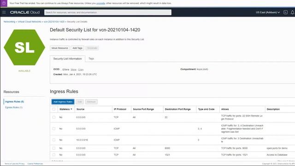The image size is (295, 166).
Task: Click 'open ports for demo' description
Action: (277, 148)
